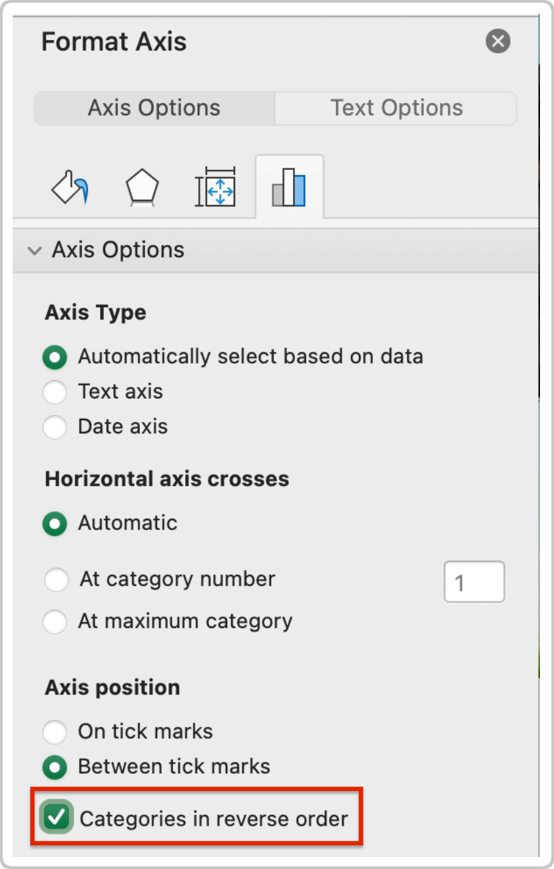
Task: Open the Fill & Line icon tab
Action: [x=69, y=187]
